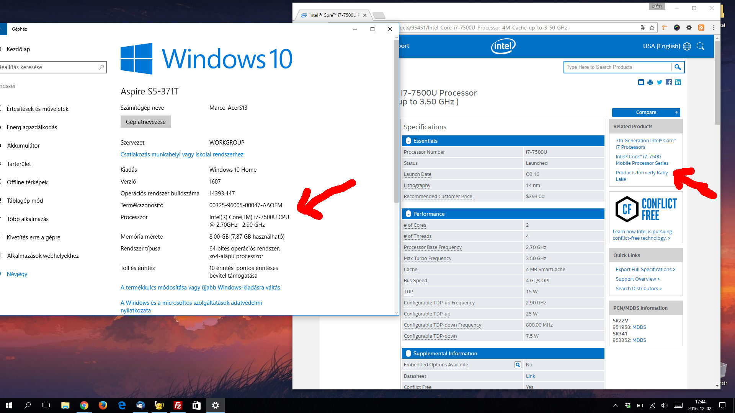Click the search button in product search box
735x413 pixels.
point(678,67)
